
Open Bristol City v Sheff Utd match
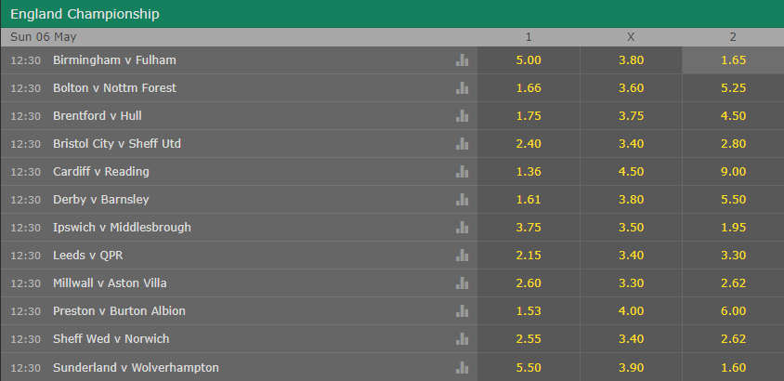tap(117, 144)
